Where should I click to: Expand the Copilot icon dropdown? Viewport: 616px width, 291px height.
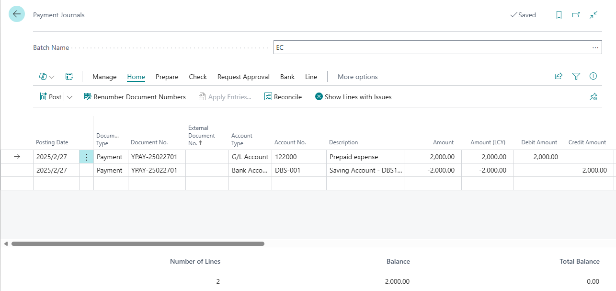coord(47,77)
